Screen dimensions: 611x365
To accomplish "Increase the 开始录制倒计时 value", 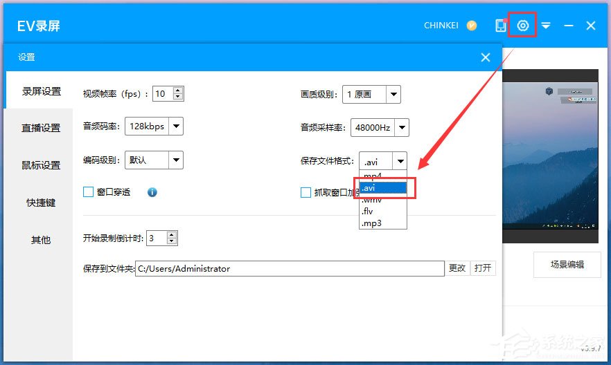I will [x=172, y=235].
